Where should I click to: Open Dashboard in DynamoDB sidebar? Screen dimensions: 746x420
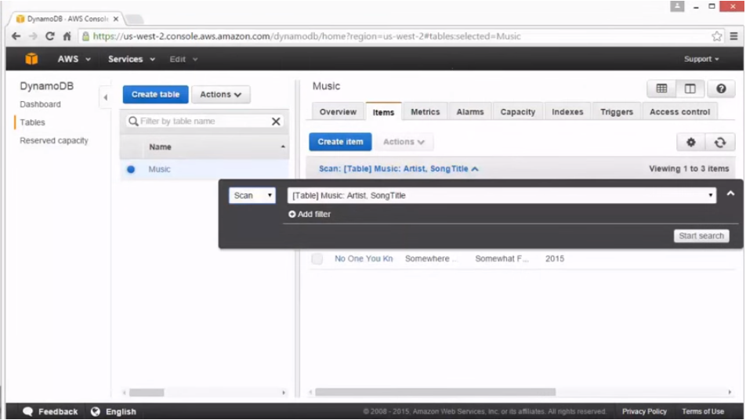coord(40,104)
